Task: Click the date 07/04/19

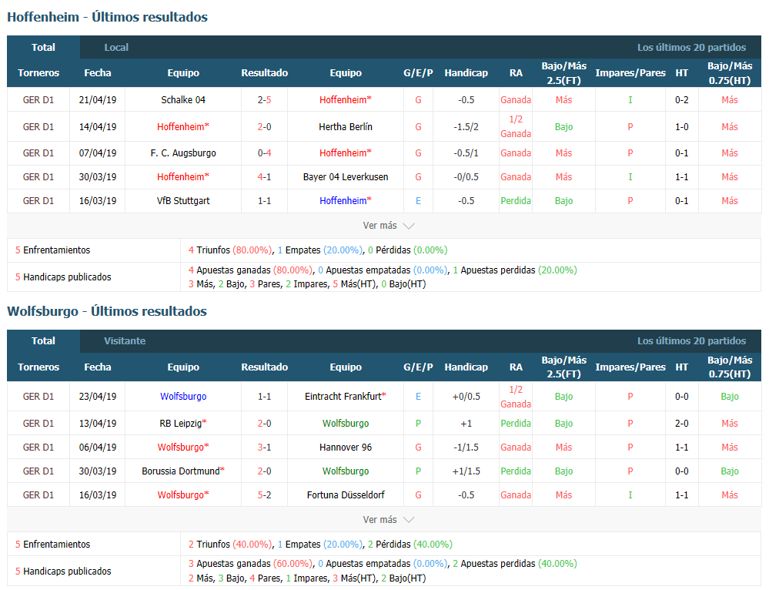Action: pyautogui.click(x=98, y=153)
